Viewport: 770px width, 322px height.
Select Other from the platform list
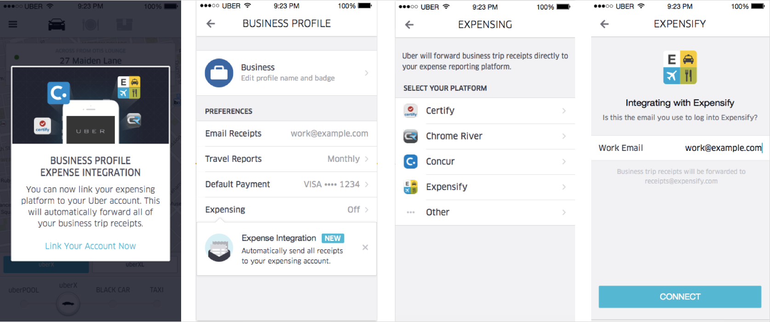pyautogui.click(x=485, y=213)
